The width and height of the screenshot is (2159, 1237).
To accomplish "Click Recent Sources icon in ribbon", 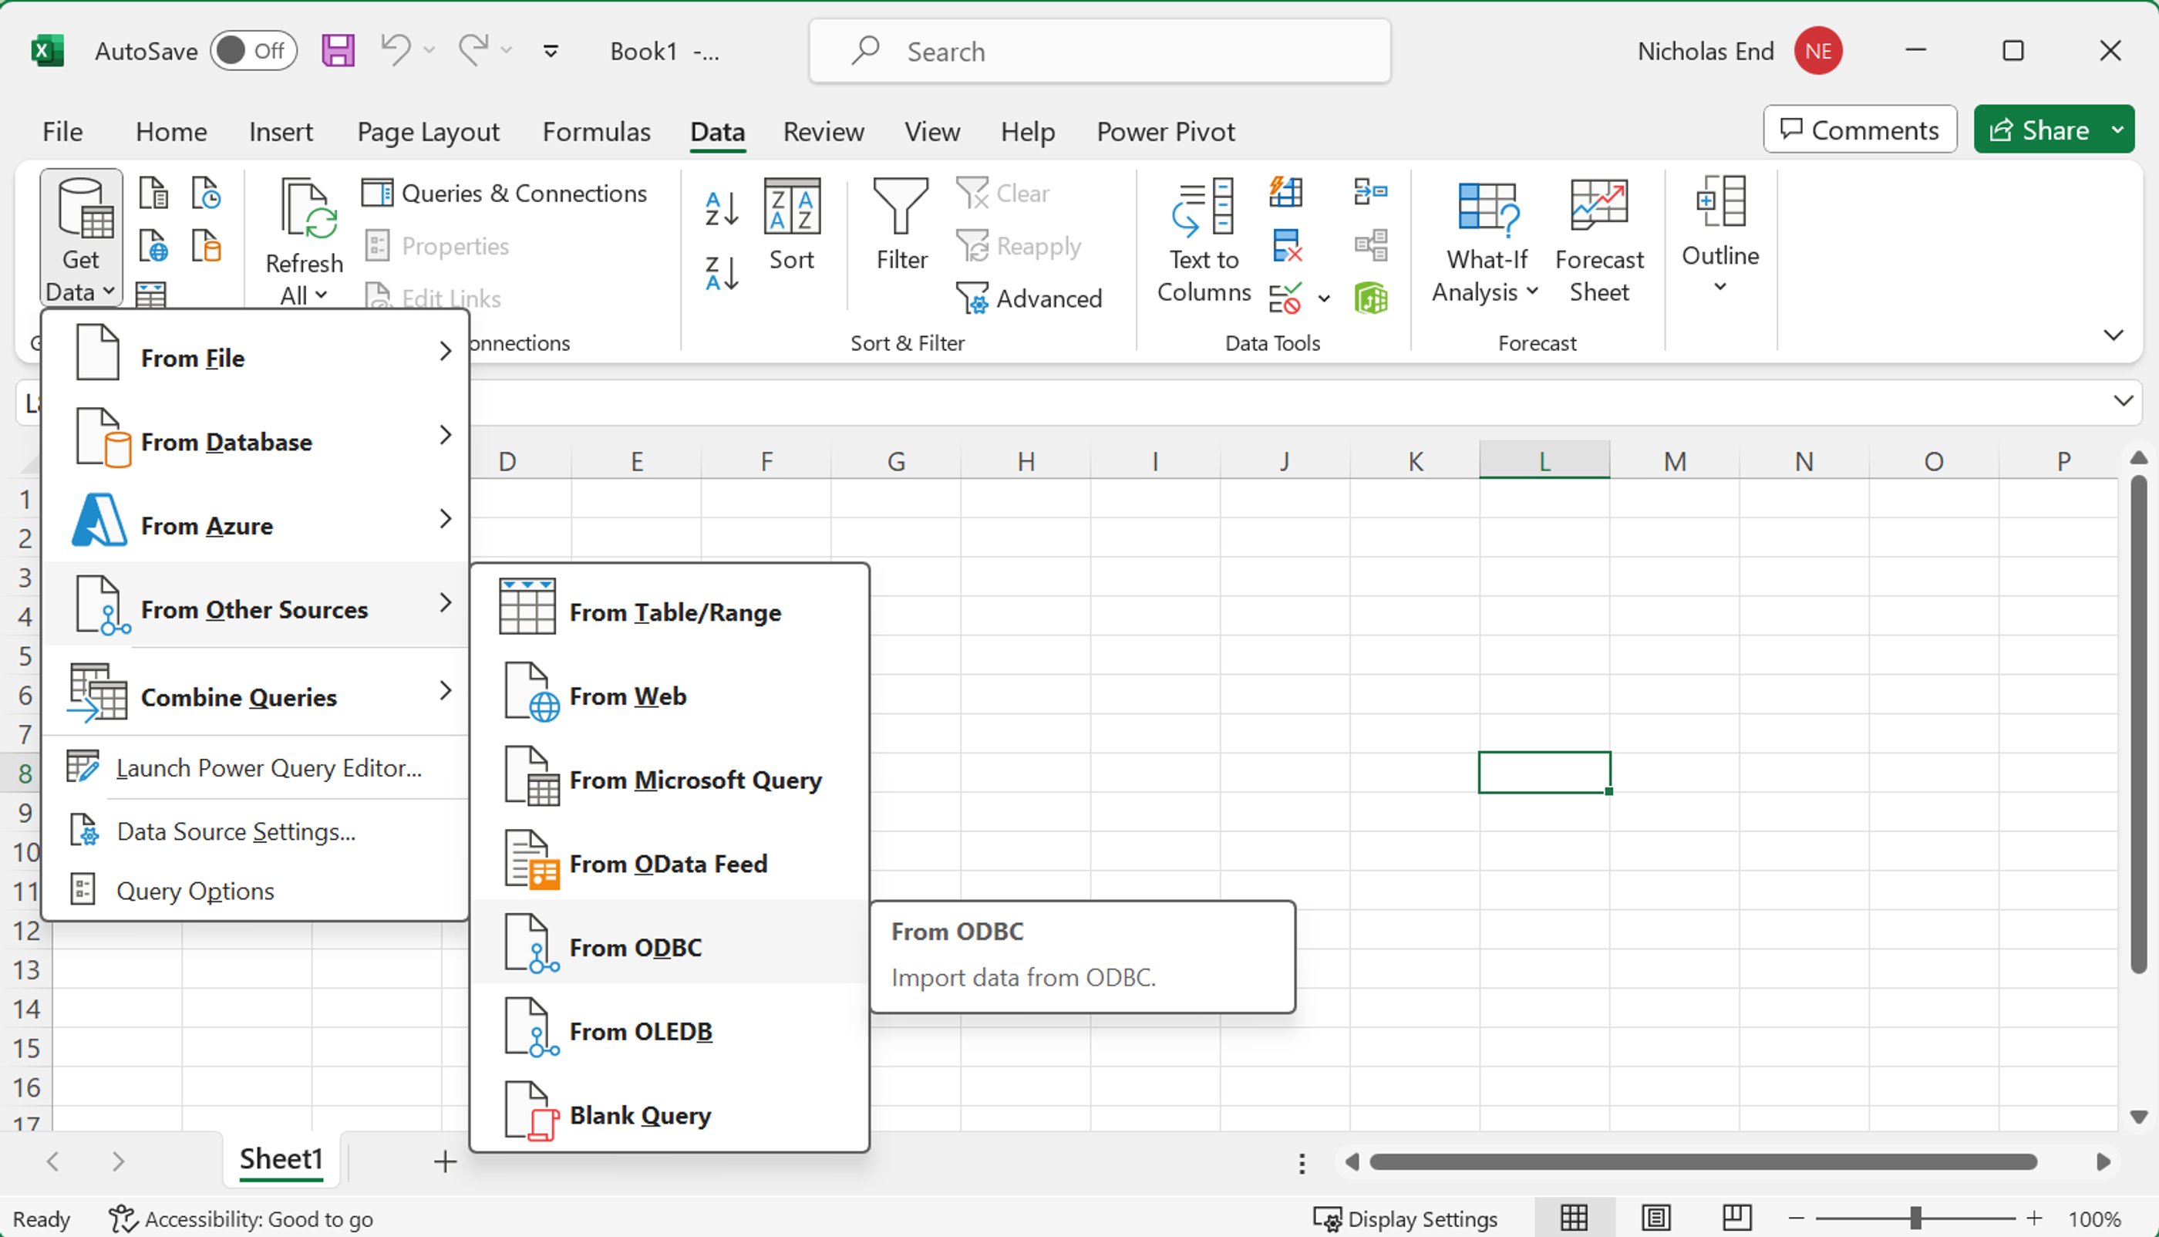I will point(207,193).
